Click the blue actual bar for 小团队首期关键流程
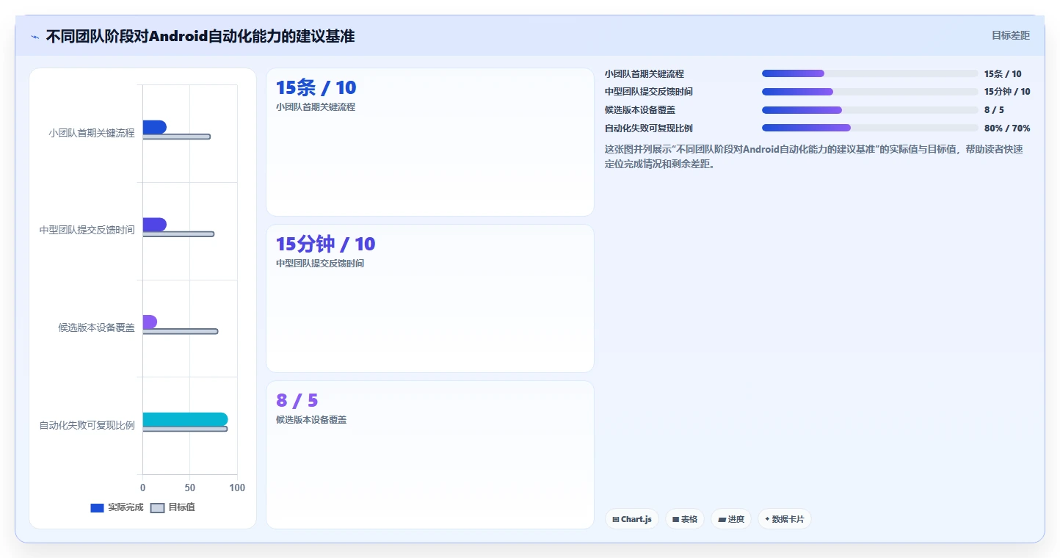This screenshot has width=1060, height=558. tap(154, 127)
